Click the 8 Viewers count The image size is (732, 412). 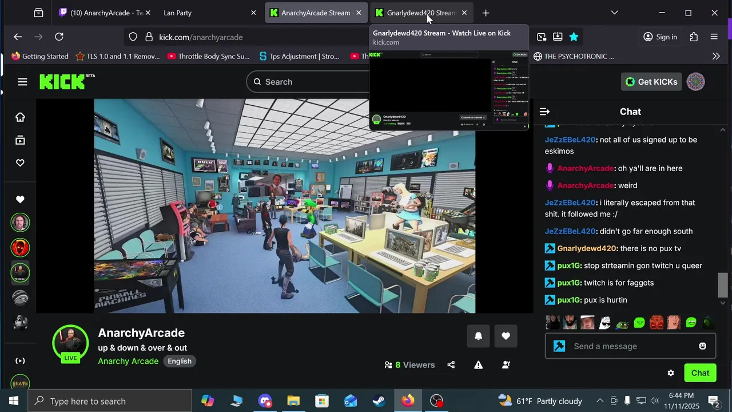click(x=409, y=365)
